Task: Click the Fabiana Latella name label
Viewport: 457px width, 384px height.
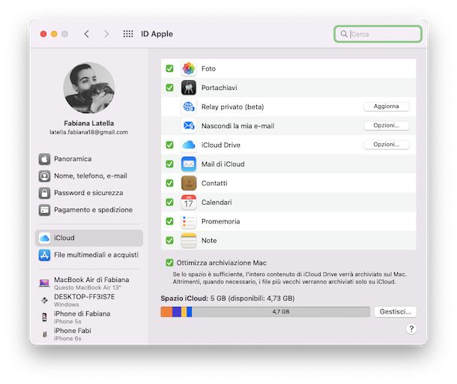Action: point(89,123)
